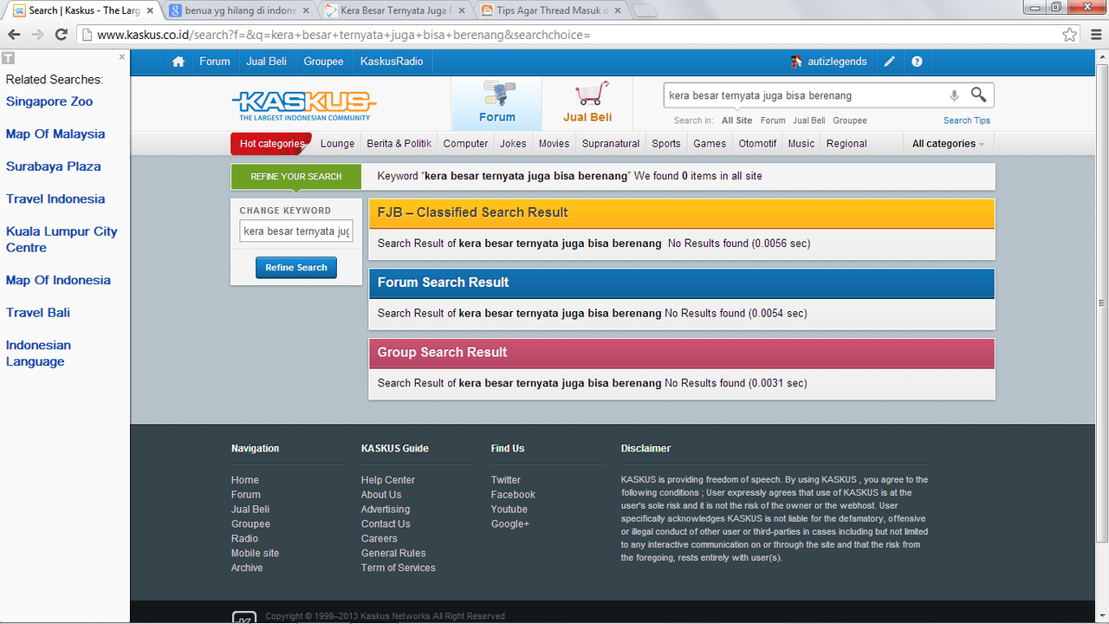Open Term of Services footer link
Image resolution: width=1109 pixels, height=624 pixels.
click(x=399, y=568)
